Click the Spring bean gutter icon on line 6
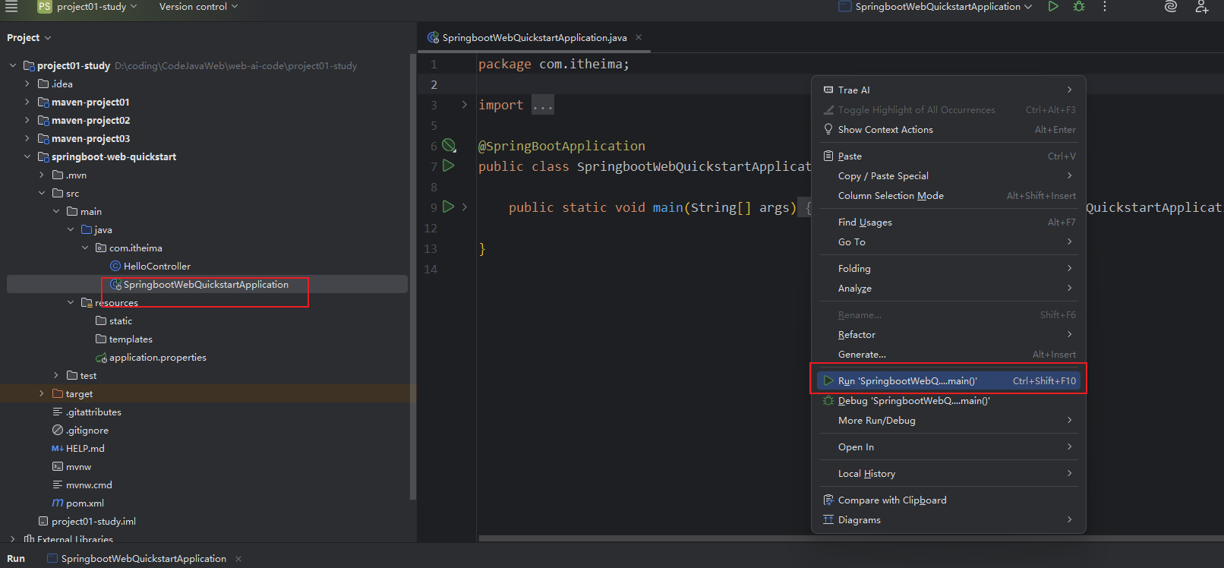The height and width of the screenshot is (568, 1224). 449,145
